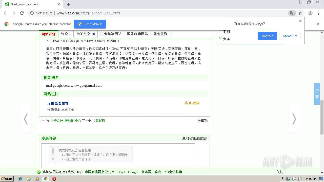Click the 大洋 sidebar item
This screenshot has height=182, width=324.
[x=226, y=39]
